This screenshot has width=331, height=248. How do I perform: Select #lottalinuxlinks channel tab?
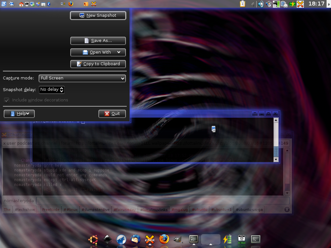tap(154, 210)
